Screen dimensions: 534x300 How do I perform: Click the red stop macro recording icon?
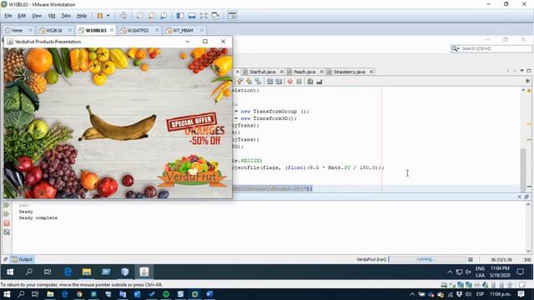(290, 82)
